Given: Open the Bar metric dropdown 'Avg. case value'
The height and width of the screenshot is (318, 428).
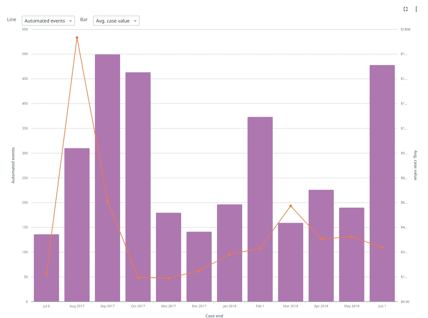Looking at the screenshot, I should (x=116, y=21).
